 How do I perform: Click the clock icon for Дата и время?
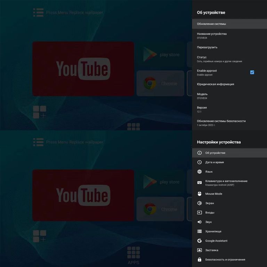(200, 162)
